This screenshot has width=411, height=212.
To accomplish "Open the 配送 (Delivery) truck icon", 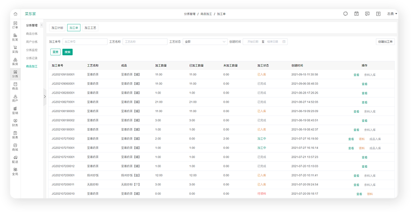I will point(15,160).
